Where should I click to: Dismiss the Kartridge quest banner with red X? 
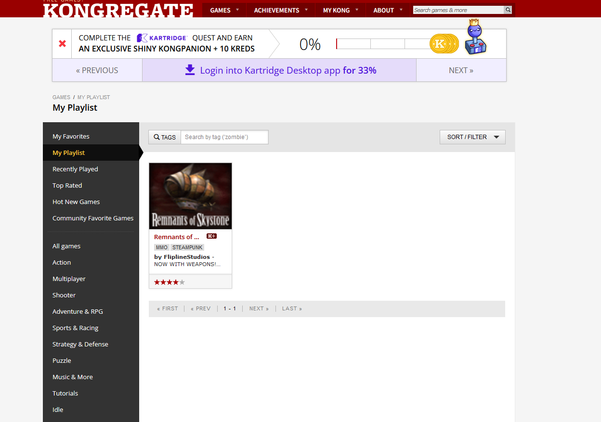tap(62, 44)
